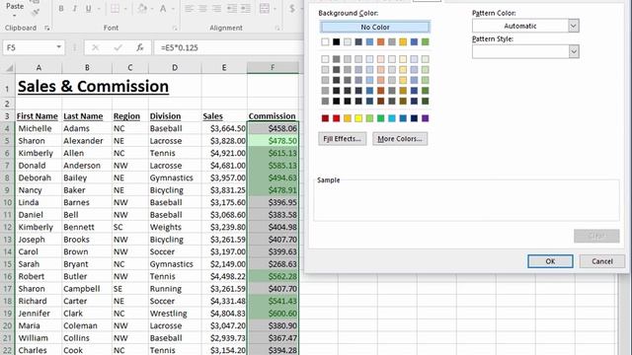Select column A header
The image size is (632, 355).
point(39,68)
